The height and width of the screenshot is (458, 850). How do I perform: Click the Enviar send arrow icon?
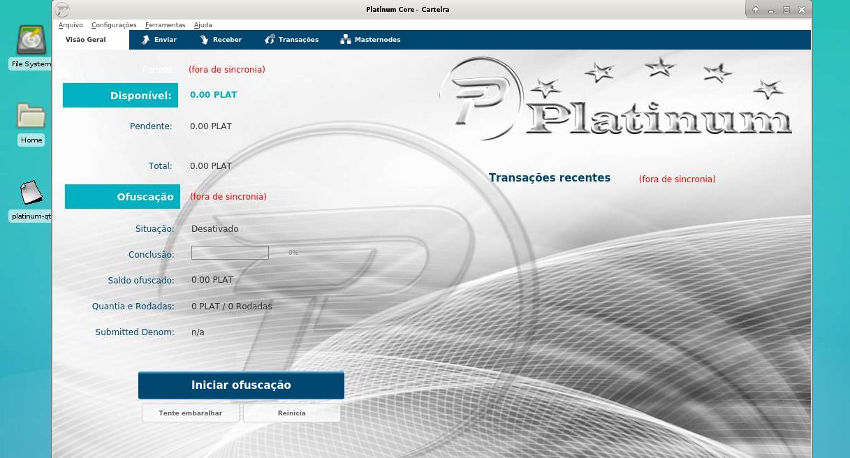pyautogui.click(x=145, y=40)
